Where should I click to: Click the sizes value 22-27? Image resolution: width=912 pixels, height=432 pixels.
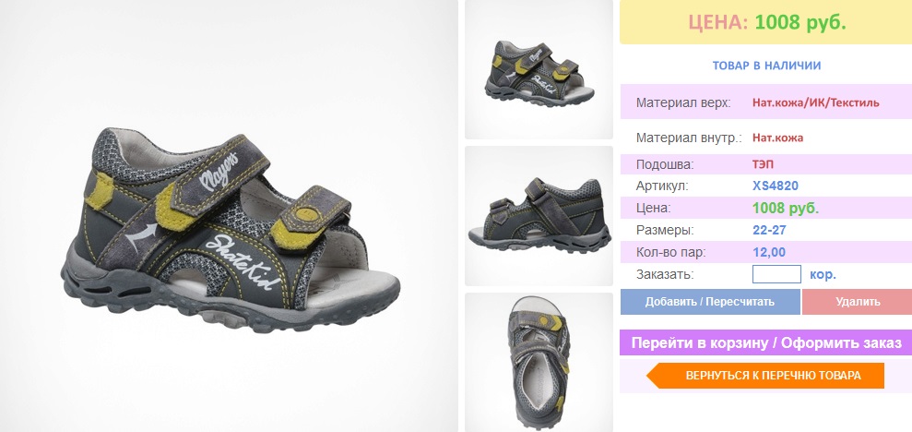(x=769, y=231)
